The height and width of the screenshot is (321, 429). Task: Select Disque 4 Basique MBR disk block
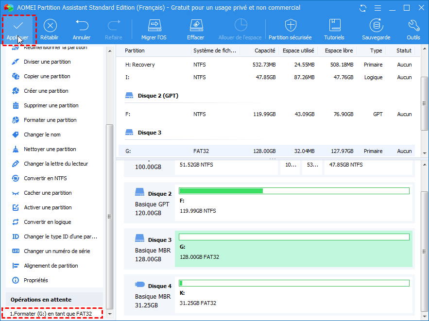150,296
